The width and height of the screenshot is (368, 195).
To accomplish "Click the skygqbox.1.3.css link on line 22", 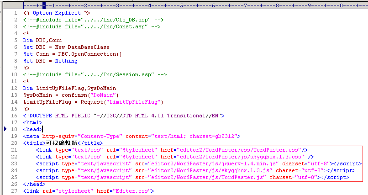I will 175,157.
